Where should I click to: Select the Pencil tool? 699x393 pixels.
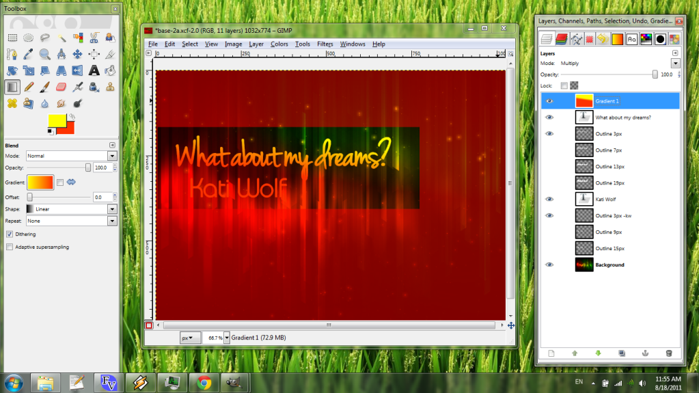coord(29,87)
